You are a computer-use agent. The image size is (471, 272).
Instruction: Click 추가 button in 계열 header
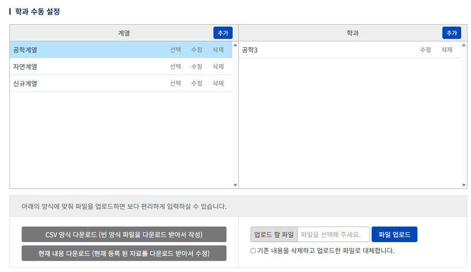pyautogui.click(x=222, y=33)
